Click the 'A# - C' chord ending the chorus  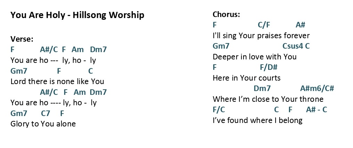pyautogui.click(x=317, y=110)
